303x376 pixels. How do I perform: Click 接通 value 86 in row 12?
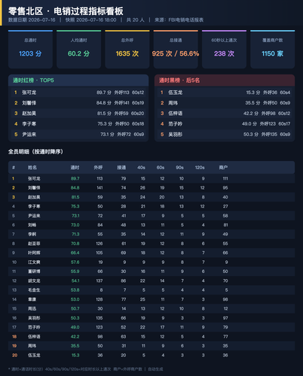point(124,280)
